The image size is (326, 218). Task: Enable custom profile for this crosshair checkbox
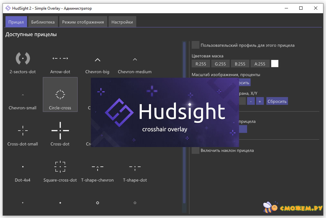(x=196, y=45)
